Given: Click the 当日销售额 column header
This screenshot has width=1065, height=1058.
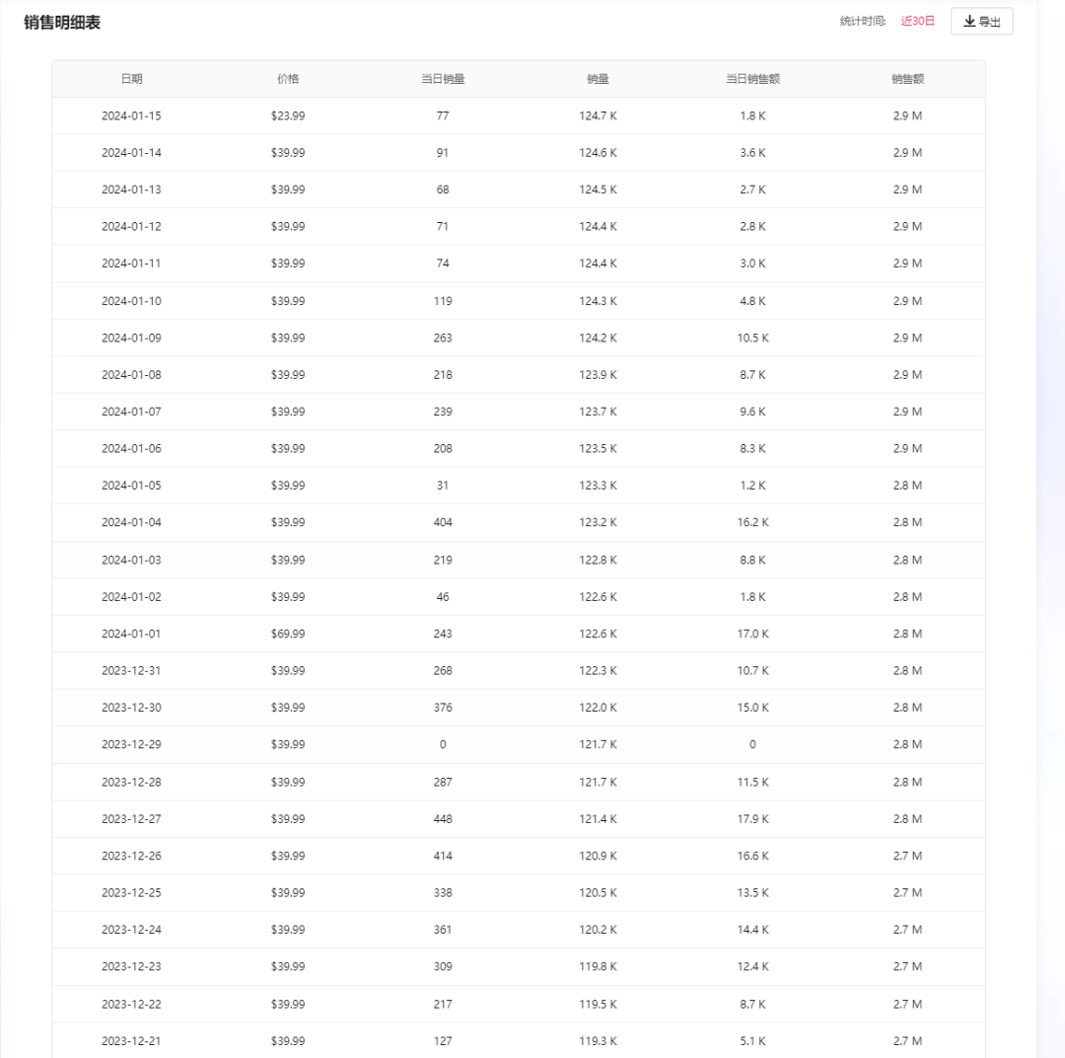Looking at the screenshot, I should click(752, 79).
